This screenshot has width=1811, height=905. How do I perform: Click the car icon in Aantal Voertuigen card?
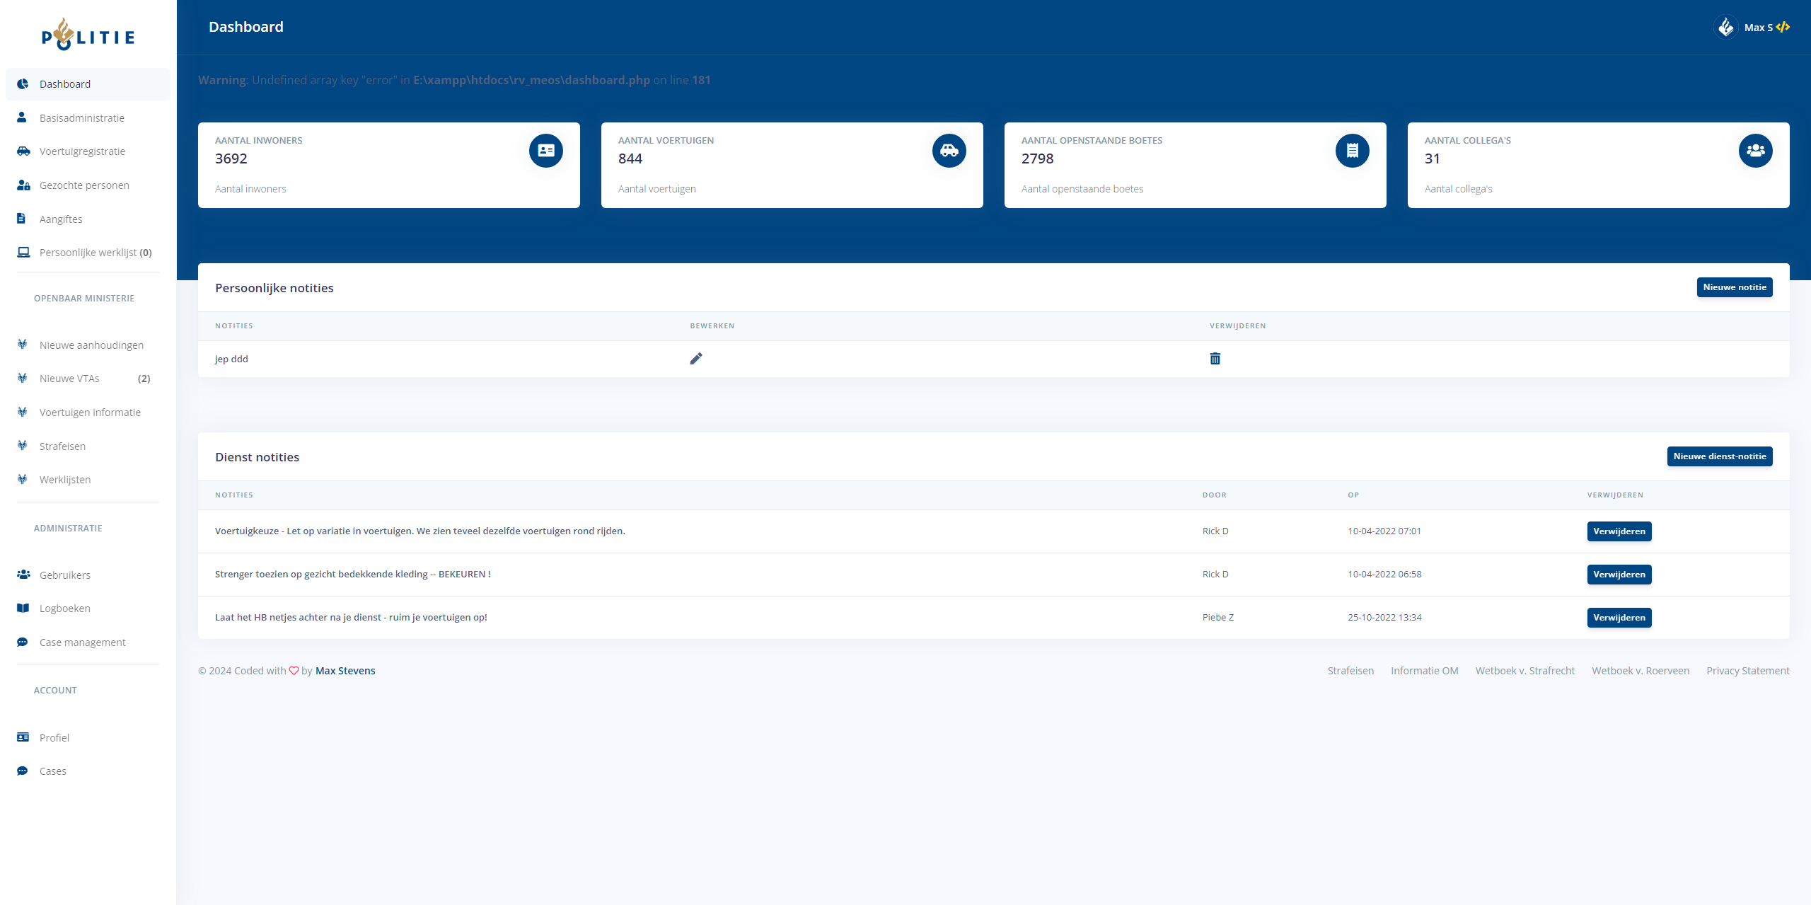click(949, 151)
